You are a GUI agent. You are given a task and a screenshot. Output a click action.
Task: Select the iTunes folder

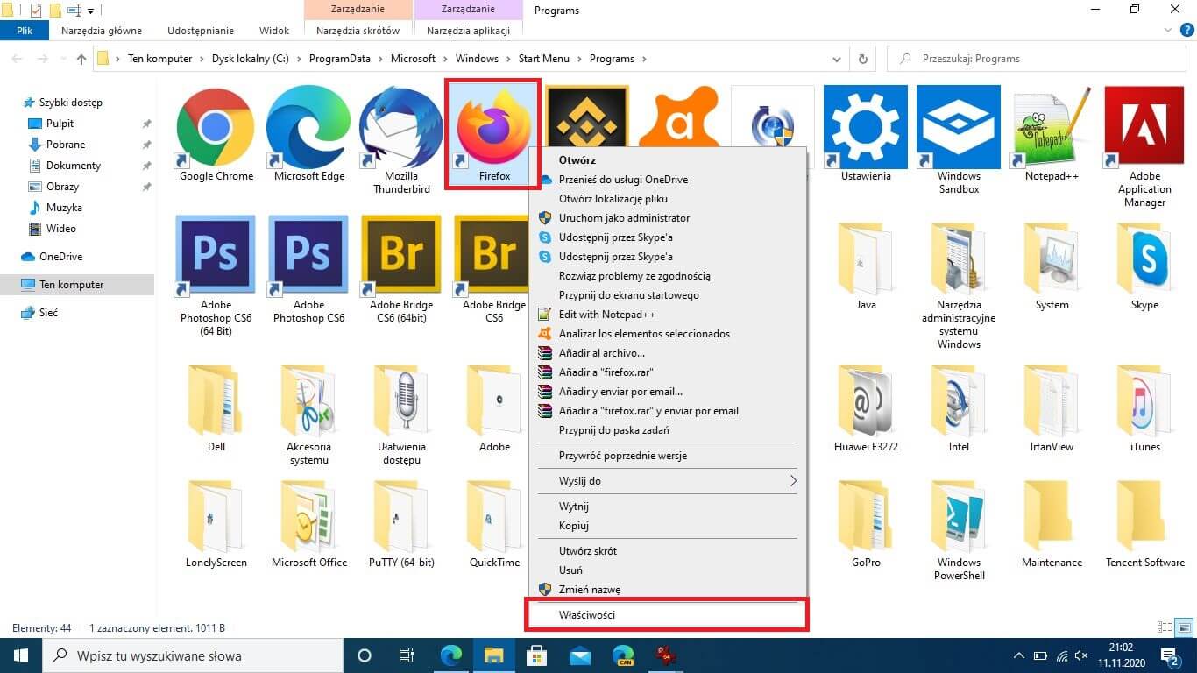pos(1144,399)
